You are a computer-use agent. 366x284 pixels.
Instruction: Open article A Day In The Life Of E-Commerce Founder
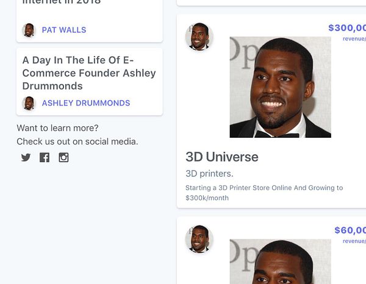89,73
